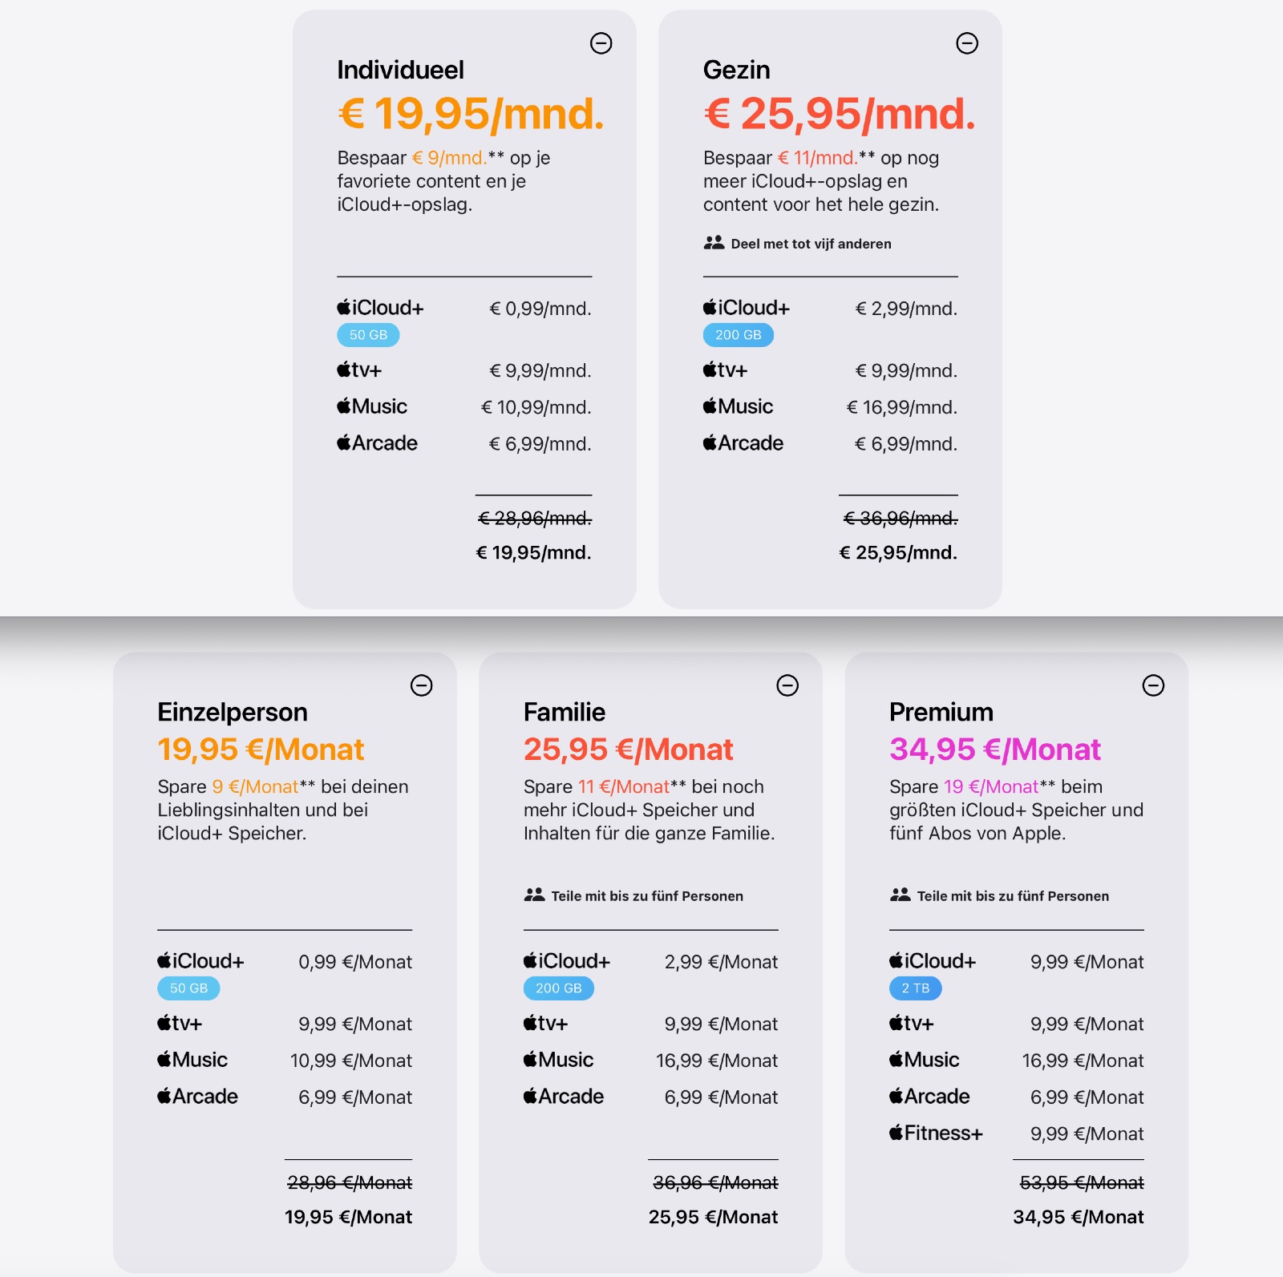This screenshot has height=1277, width=1283.
Task: Toggle the Einzelperson card minus control
Action: (x=423, y=685)
